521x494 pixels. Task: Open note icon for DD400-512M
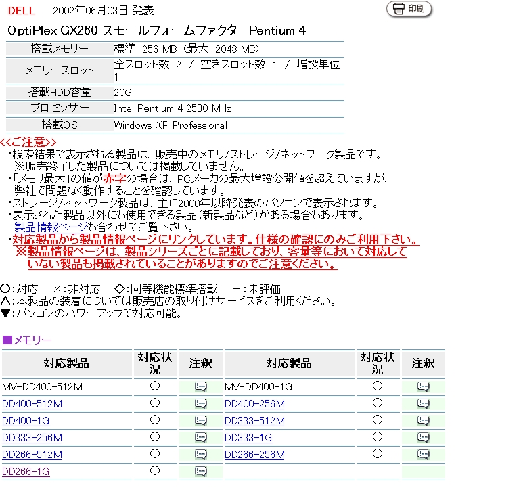201,403
